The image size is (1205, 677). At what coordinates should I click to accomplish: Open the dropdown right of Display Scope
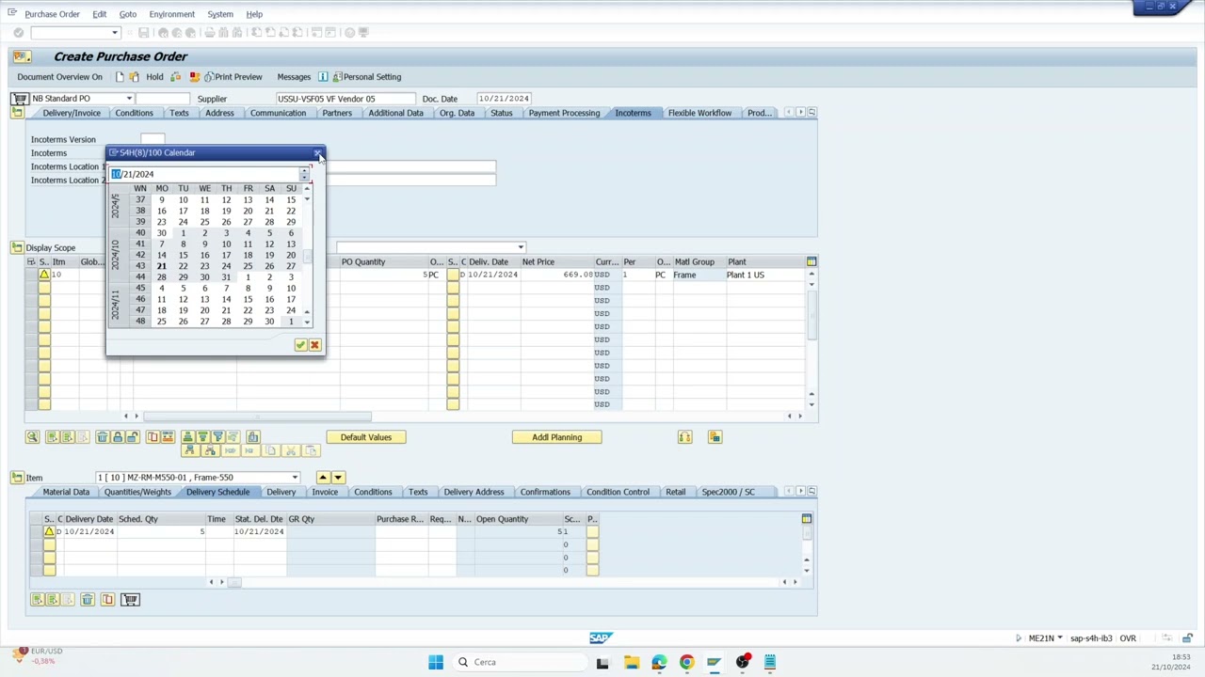pyautogui.click(x=520, y=248)
